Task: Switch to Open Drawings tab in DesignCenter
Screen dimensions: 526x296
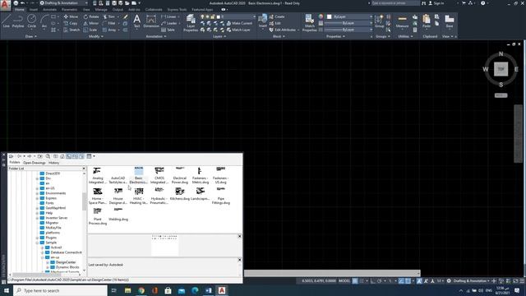Action: (x=35, y=163)
